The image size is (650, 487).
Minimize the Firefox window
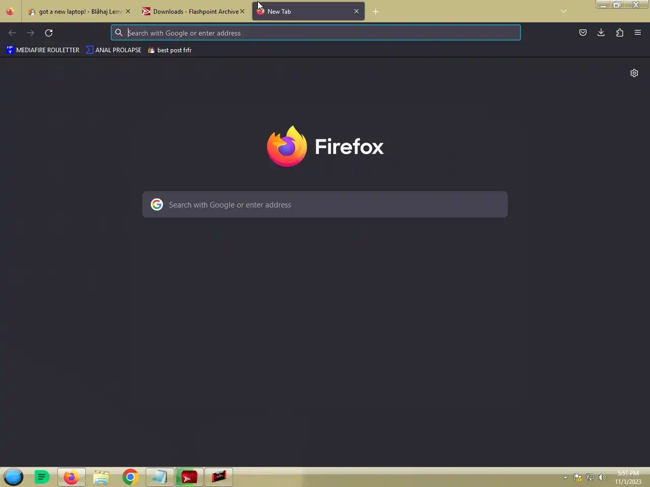[x=603, y=5]
